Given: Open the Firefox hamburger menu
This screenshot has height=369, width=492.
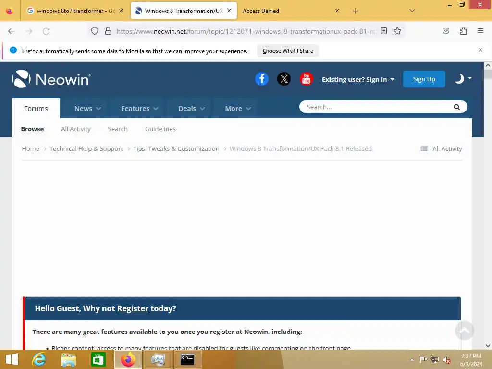Looking at the screenshot, I should (480, 31).
